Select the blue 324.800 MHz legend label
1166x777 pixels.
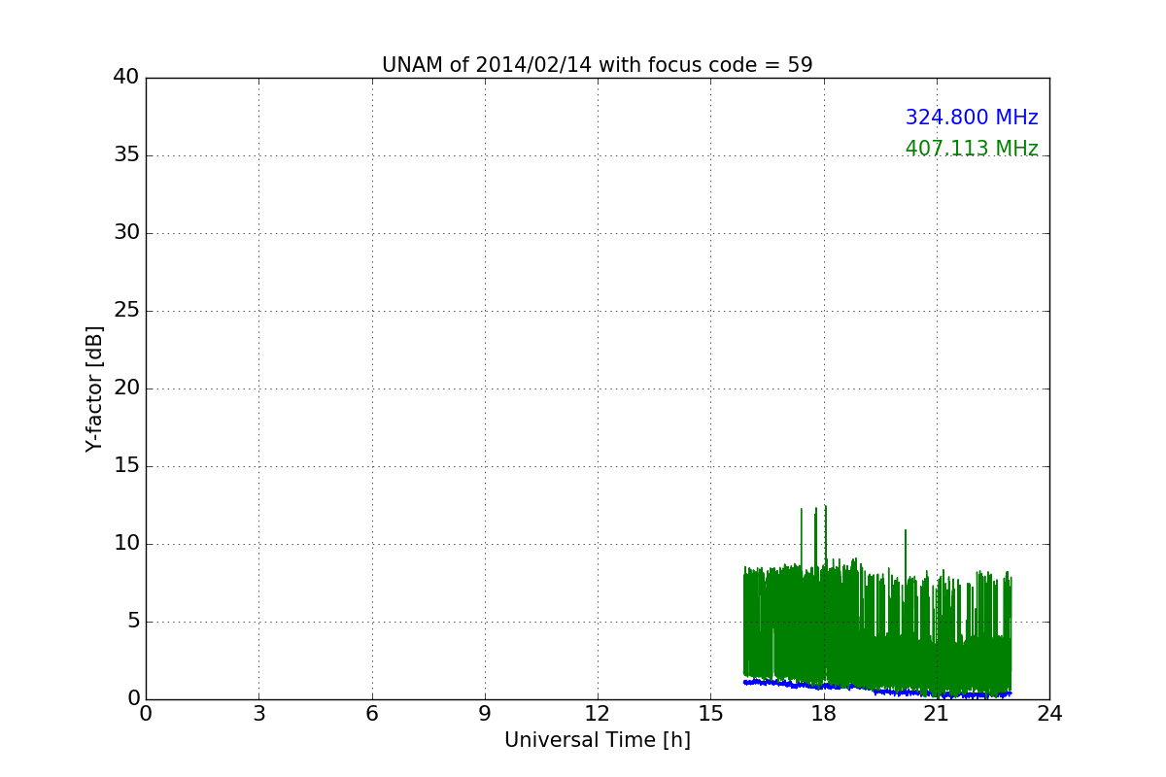(972, 118)
